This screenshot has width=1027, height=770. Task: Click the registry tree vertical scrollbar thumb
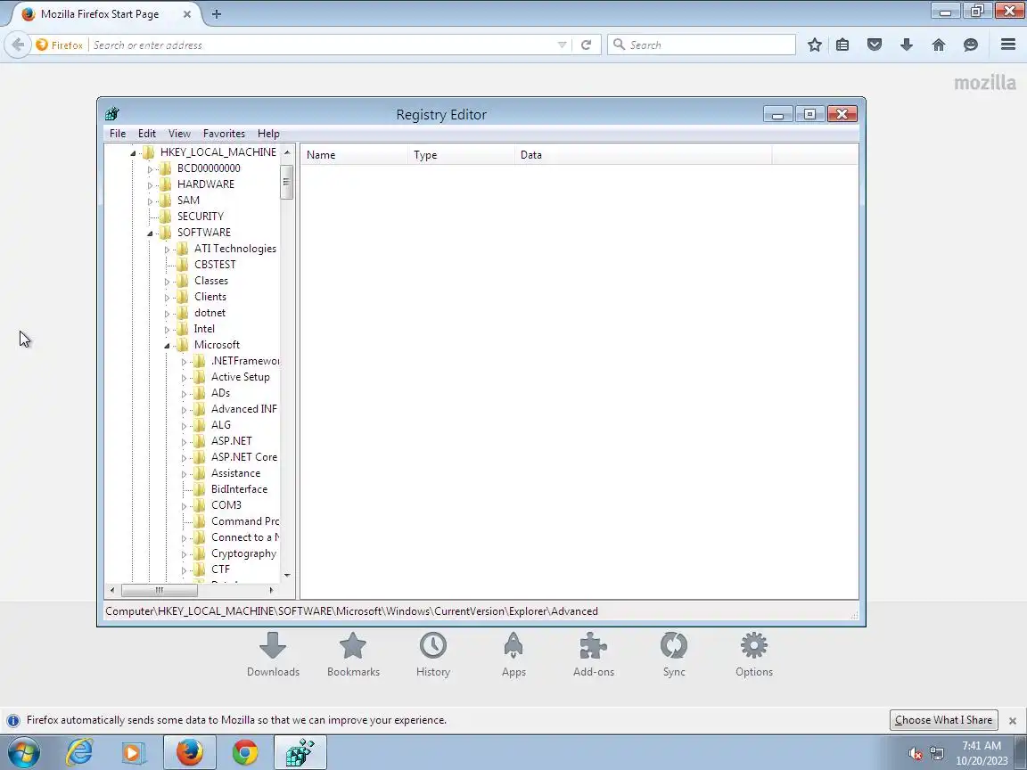coord(286,182)
